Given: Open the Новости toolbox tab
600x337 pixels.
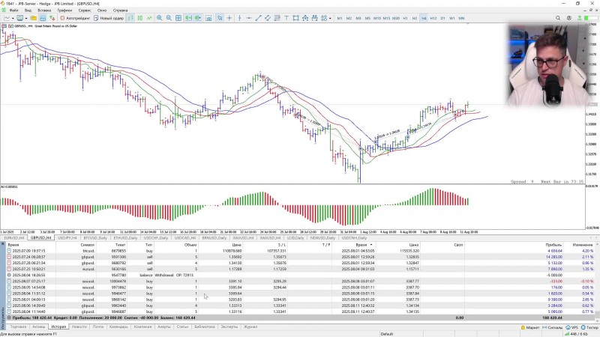Looking at the screenshot, I should (79, 327).
